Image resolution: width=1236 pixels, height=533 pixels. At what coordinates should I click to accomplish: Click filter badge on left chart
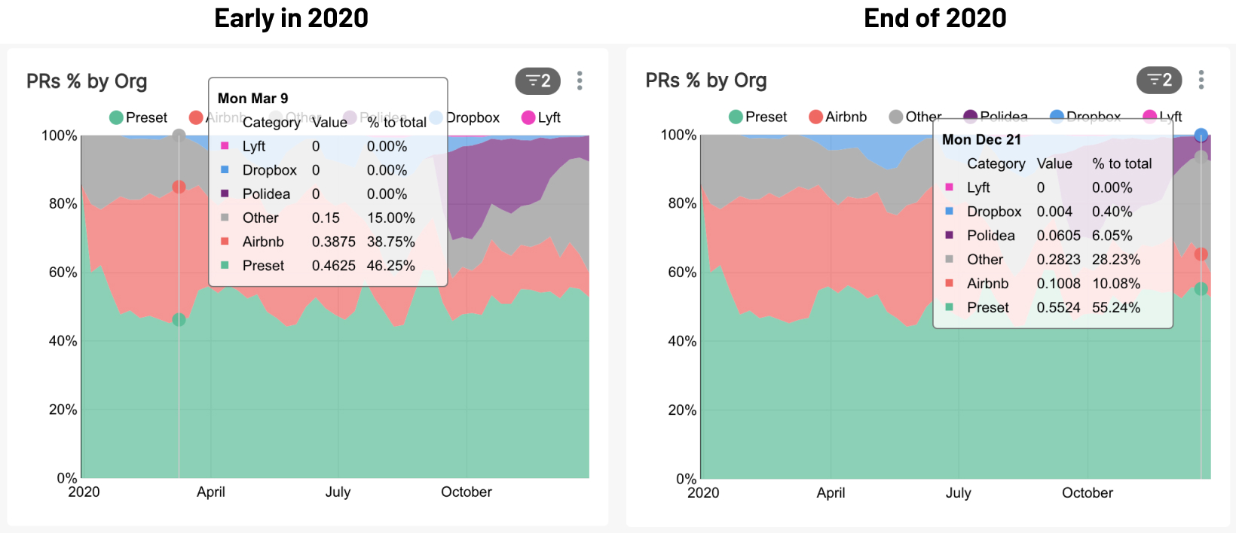[x=537, y=81]
